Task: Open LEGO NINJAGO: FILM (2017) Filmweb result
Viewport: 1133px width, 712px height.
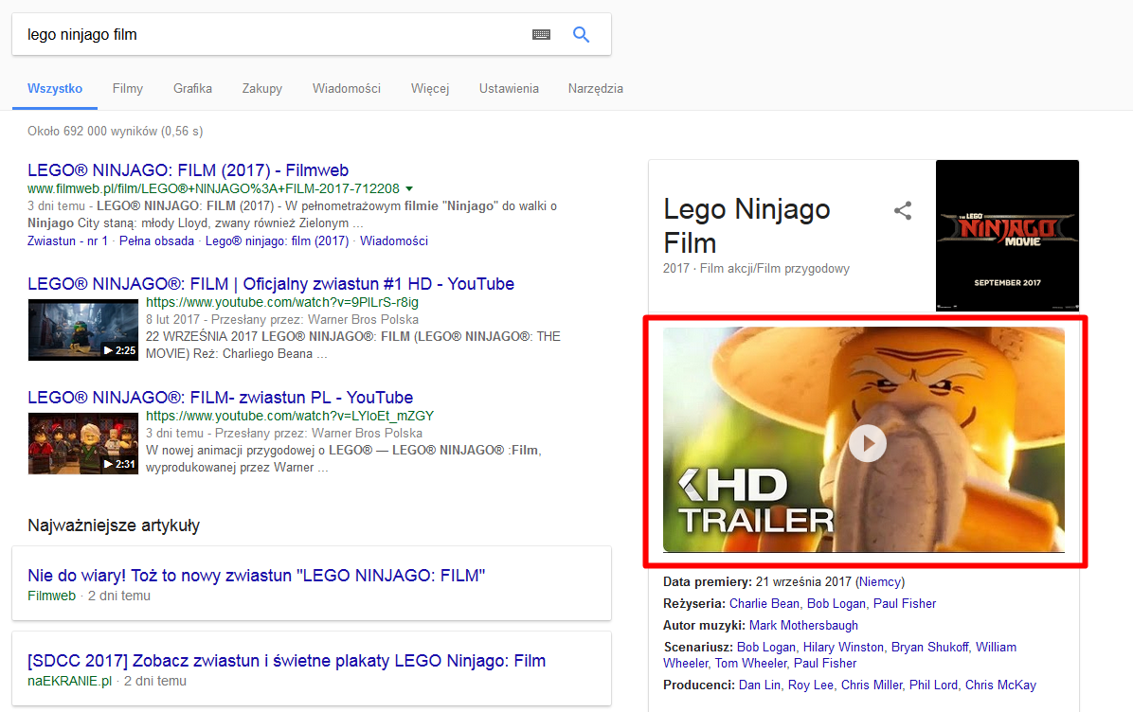Action: click(x=188, y=169)
